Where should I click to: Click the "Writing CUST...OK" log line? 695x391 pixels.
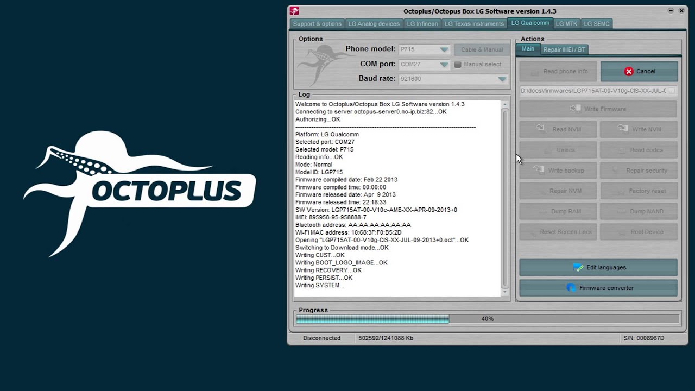tap(320, 255)
